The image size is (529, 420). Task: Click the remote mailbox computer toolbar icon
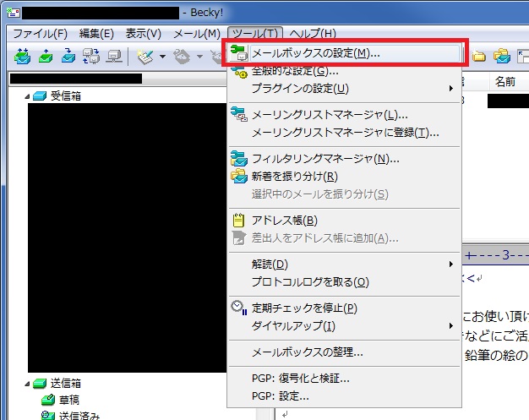[114, 56]
